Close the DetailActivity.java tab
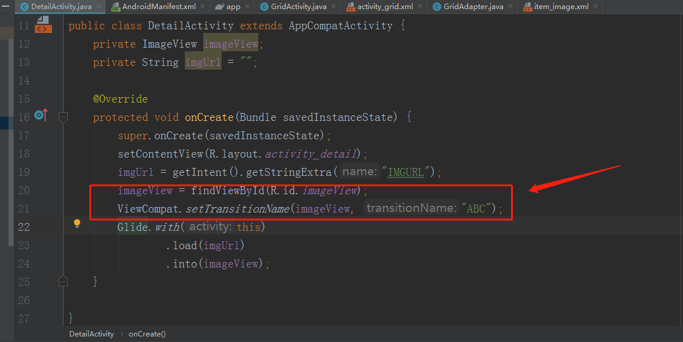Image resolution: width=683 pixels, height=342 pixels. coord(99,7)
